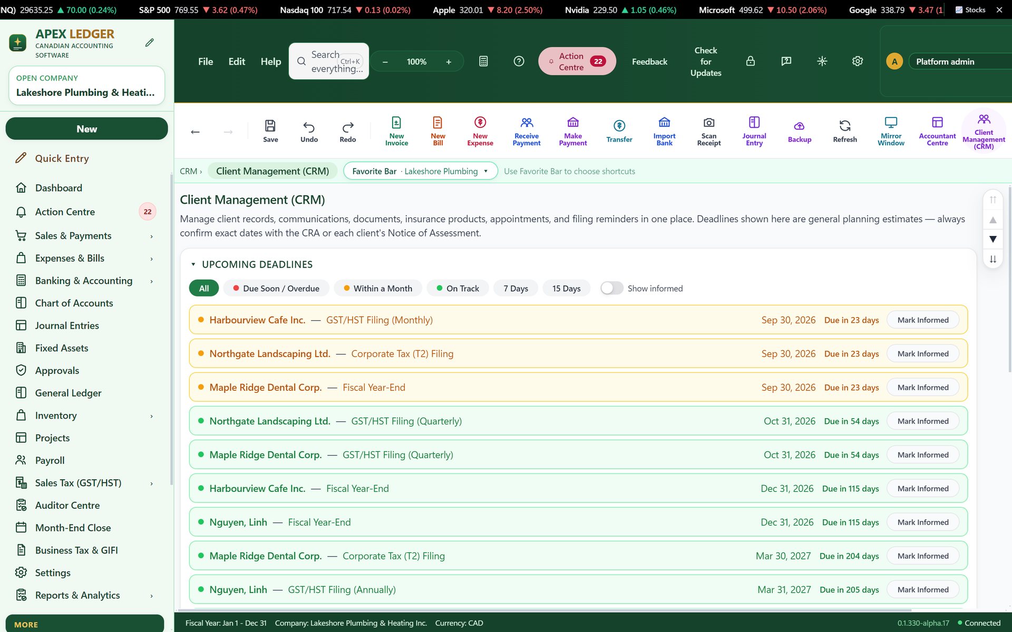Open the Help menu
Screen dimensions: 1012x632
[x=271, y=62]
